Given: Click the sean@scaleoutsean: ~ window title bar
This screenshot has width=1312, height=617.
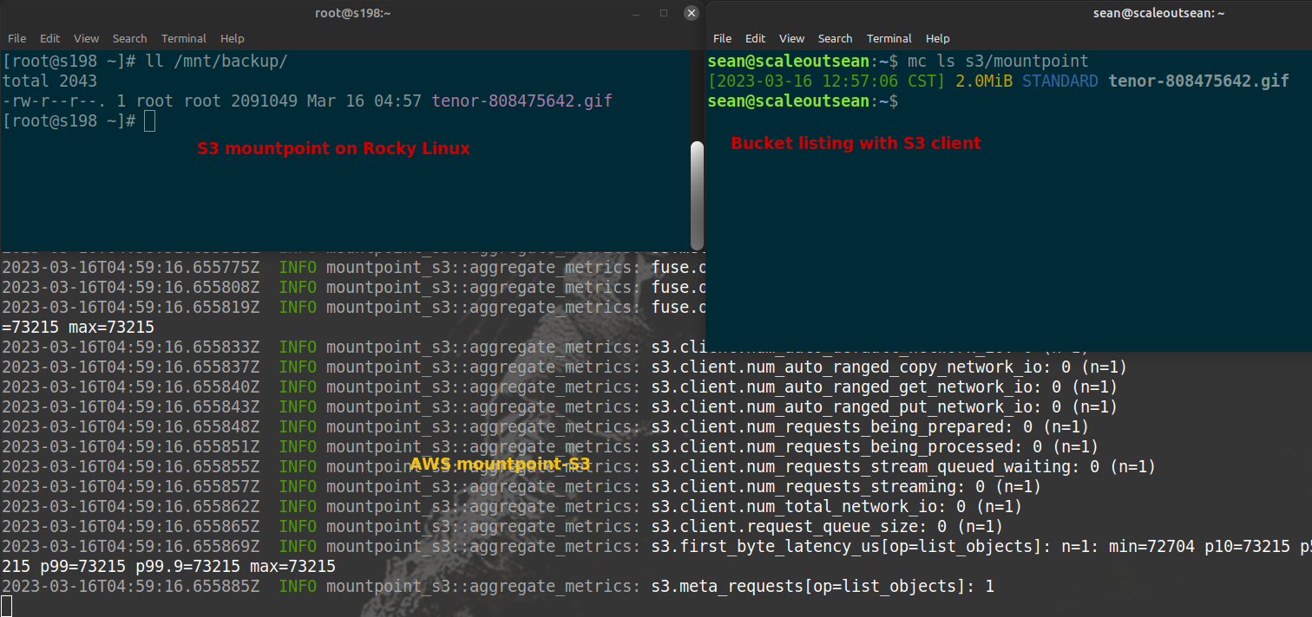Looking at the screenshot, I should click(1009, 13).
